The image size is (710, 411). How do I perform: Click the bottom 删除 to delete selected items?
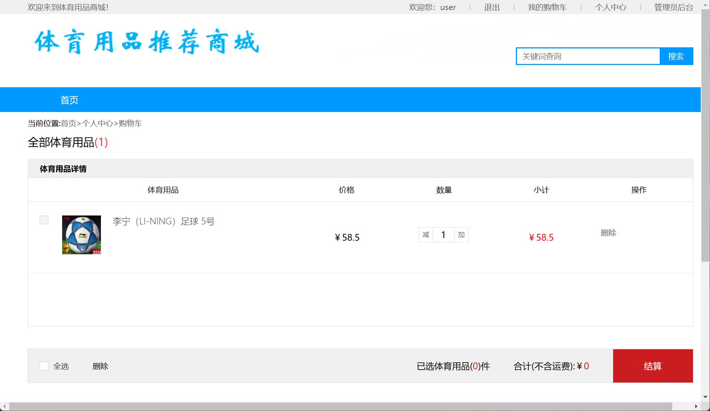coord(100,366)
